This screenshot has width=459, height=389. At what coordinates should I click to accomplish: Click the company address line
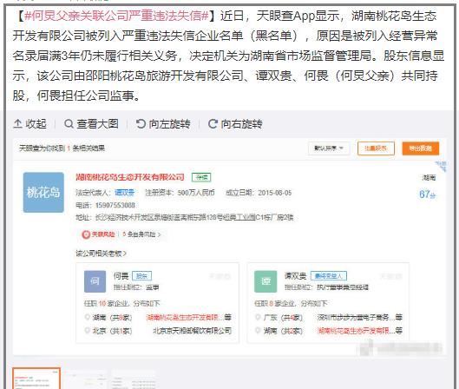point(185,218)
